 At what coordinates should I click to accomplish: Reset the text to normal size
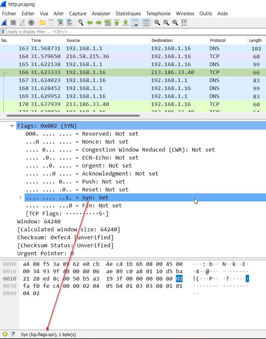click(x=175, y=23)
